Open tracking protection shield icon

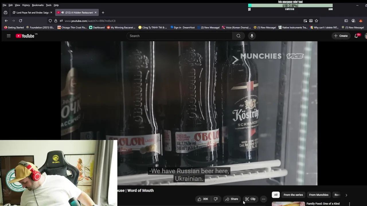coord(50,21)
